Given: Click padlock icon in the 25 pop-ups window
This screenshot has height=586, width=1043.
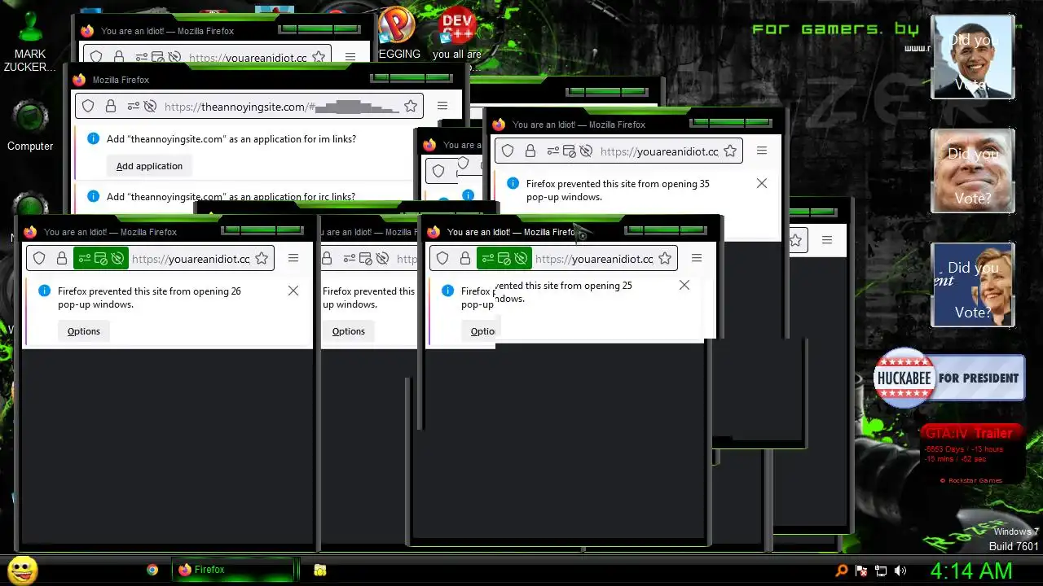Looking at the screenshot, I should tap(464, 259).
